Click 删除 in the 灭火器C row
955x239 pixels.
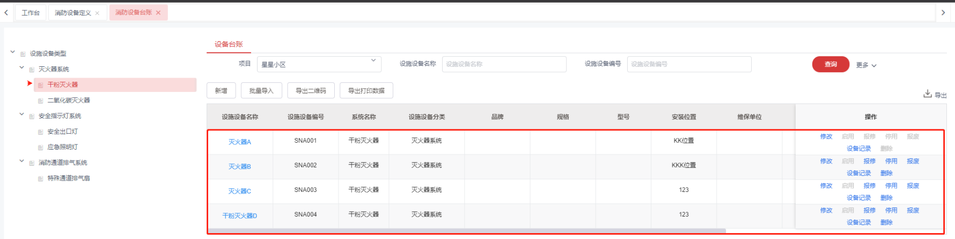click(886, 198)
